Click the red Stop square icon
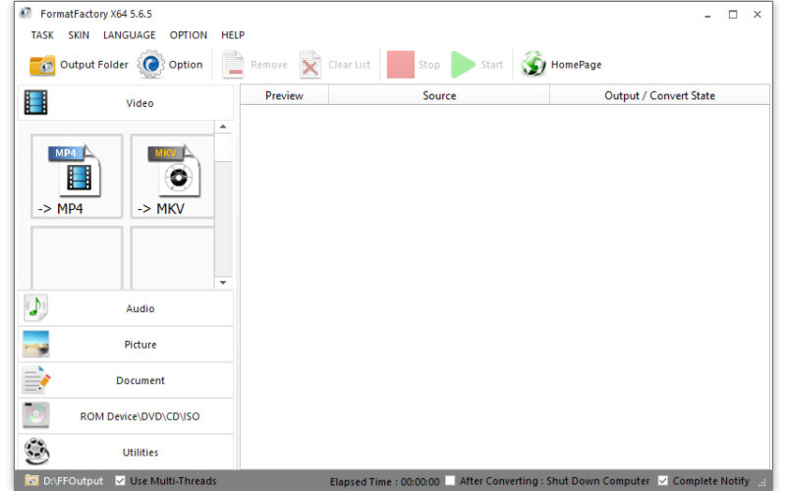The width and height of the screenshot is (786, 491). point(401,65)
